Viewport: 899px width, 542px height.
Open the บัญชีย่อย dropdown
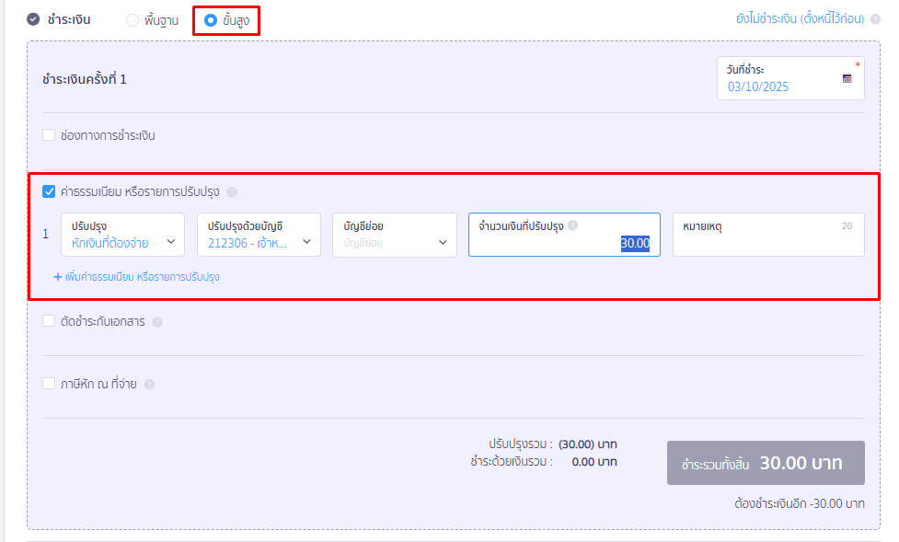click(395, 235)
